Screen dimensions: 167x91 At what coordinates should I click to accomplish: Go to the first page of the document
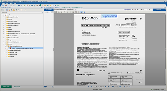coord(89,87)
